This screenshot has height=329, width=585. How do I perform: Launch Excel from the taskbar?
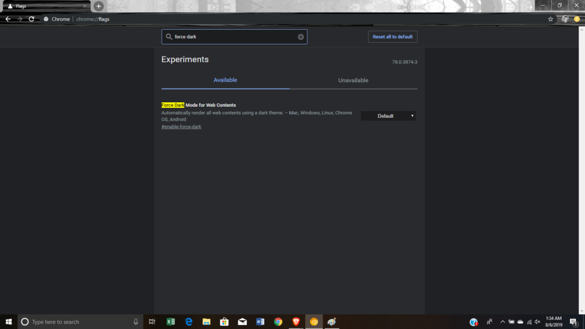(170, 322)
